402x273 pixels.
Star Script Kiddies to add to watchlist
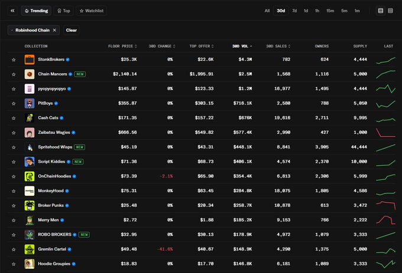tap(14, 162)
